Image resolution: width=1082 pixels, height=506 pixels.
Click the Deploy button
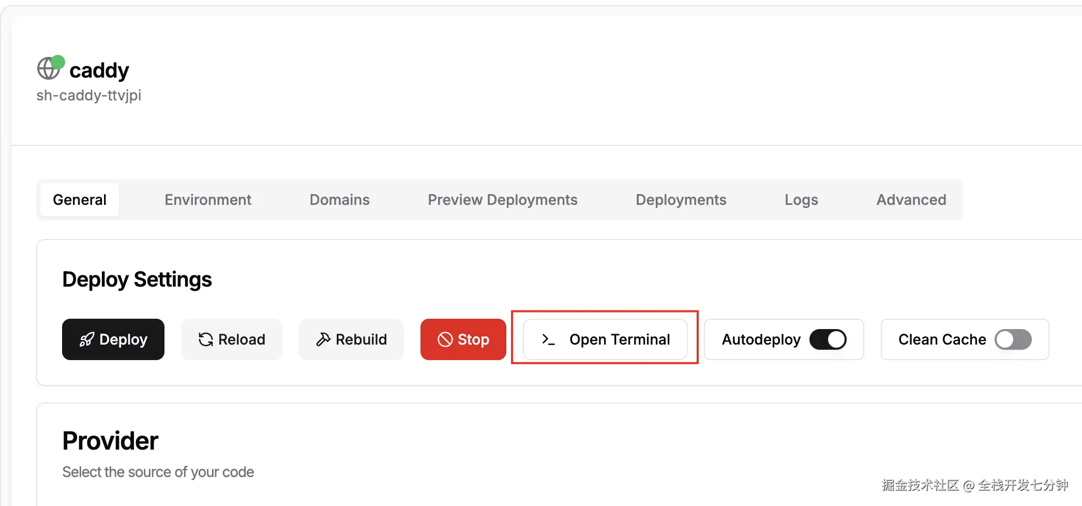(113, 339)
